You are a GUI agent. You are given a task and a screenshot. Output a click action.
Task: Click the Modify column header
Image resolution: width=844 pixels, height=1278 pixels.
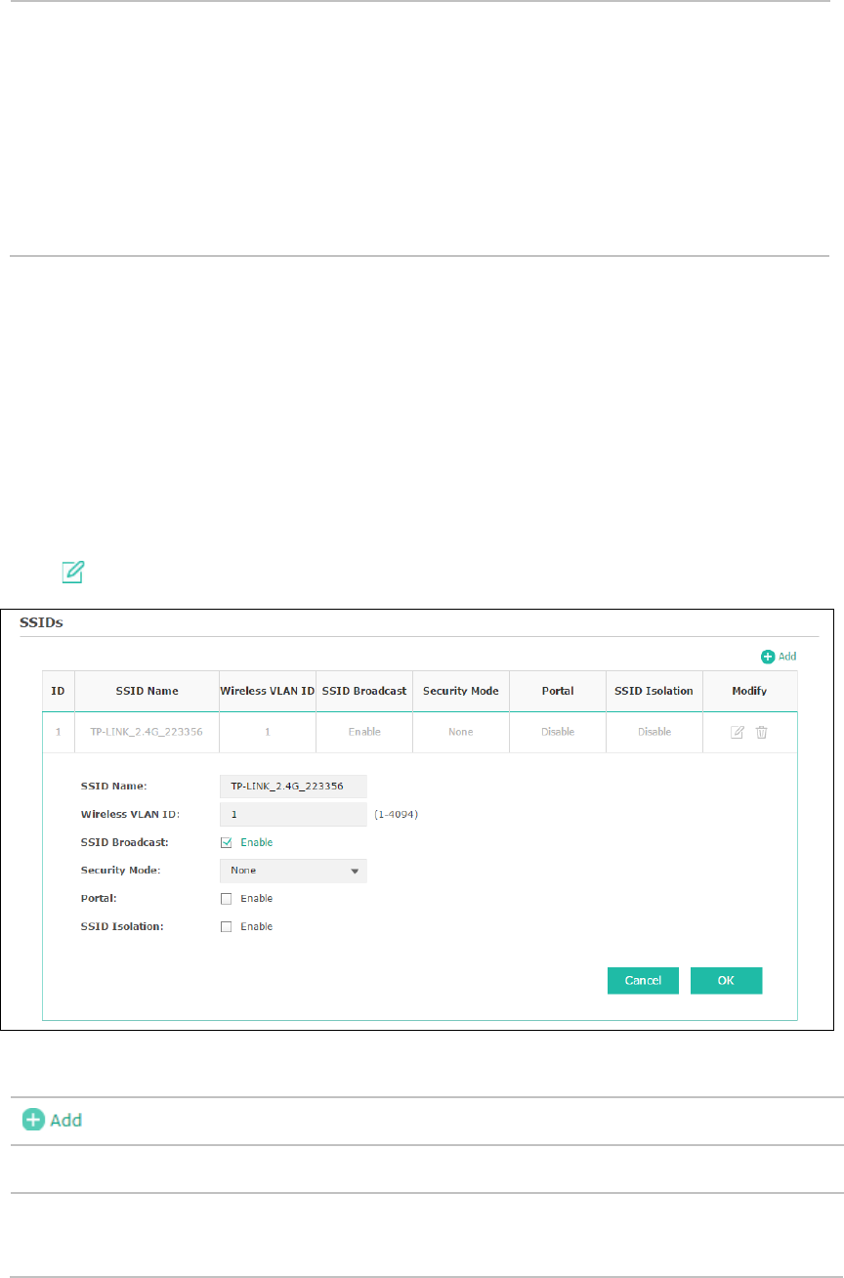[749, 691]
